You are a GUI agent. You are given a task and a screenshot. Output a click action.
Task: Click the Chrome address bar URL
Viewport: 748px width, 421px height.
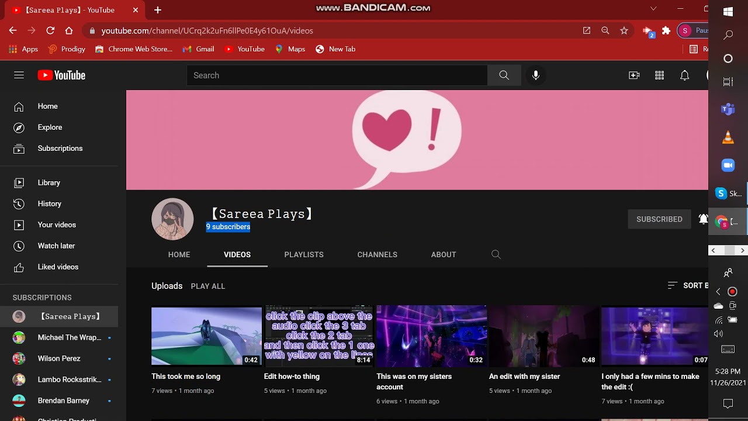pyautogui.click(x=207, y=30)
